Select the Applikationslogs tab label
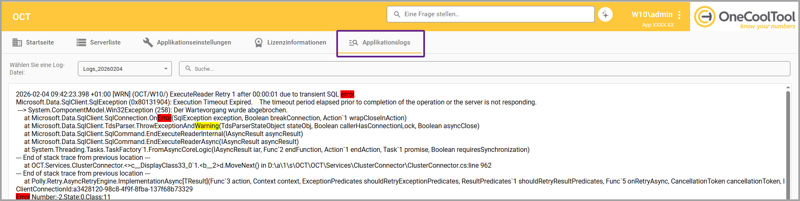Image resolution: width=800 pixels, height=201 pixels. [x=386, y=42]
